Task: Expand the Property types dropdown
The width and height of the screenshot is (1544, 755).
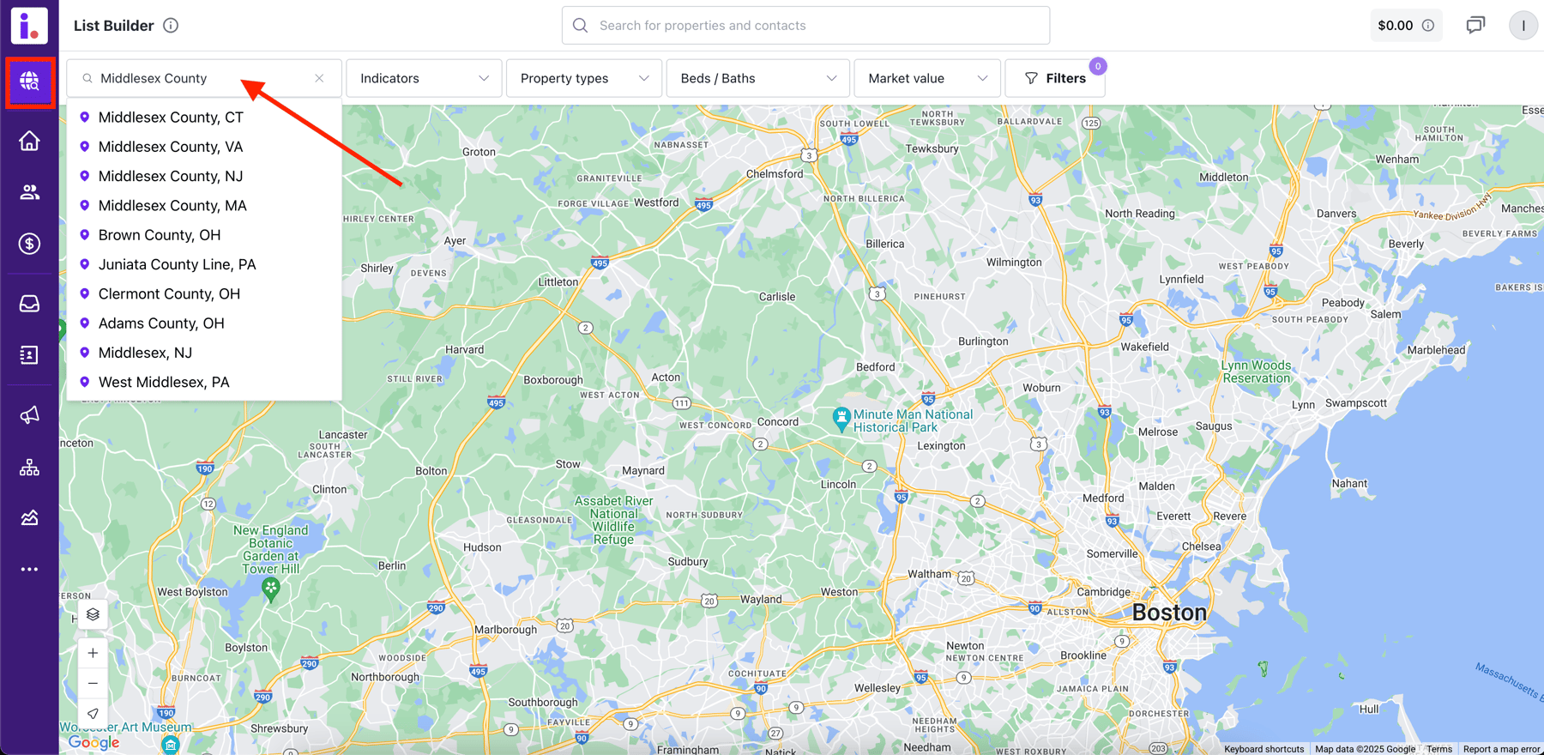Action: pyautogui.click(x=584, y=78)
